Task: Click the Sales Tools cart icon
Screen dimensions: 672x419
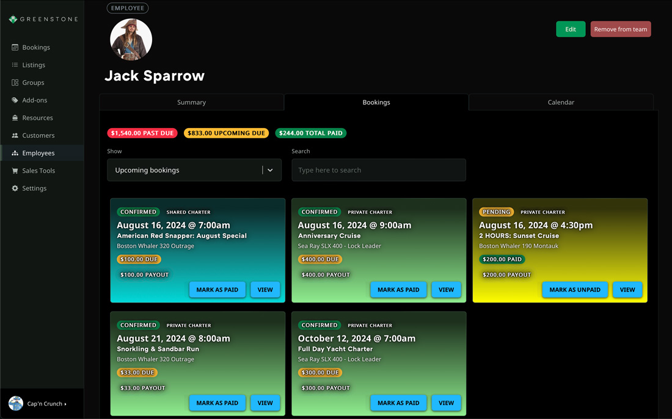Action: [15, 171]
